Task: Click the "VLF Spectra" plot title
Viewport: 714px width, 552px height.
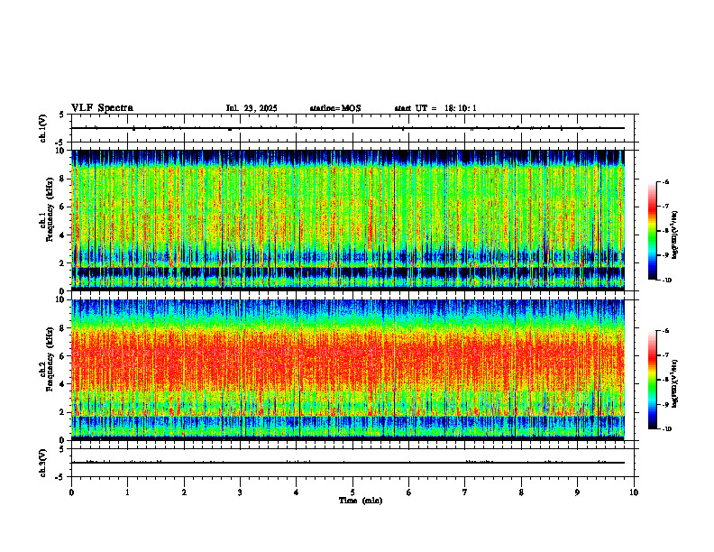Action: pyautogui.click(x=102, y=108)
